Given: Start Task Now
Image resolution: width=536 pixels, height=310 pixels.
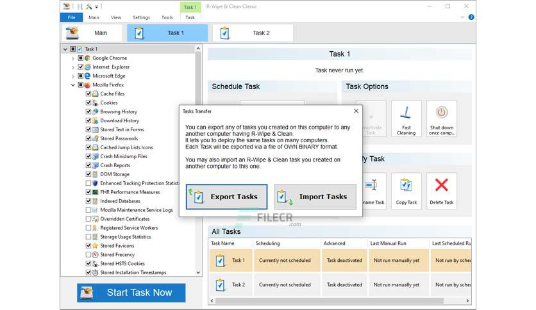Looking at the screenshot, I should coord(131,293).
